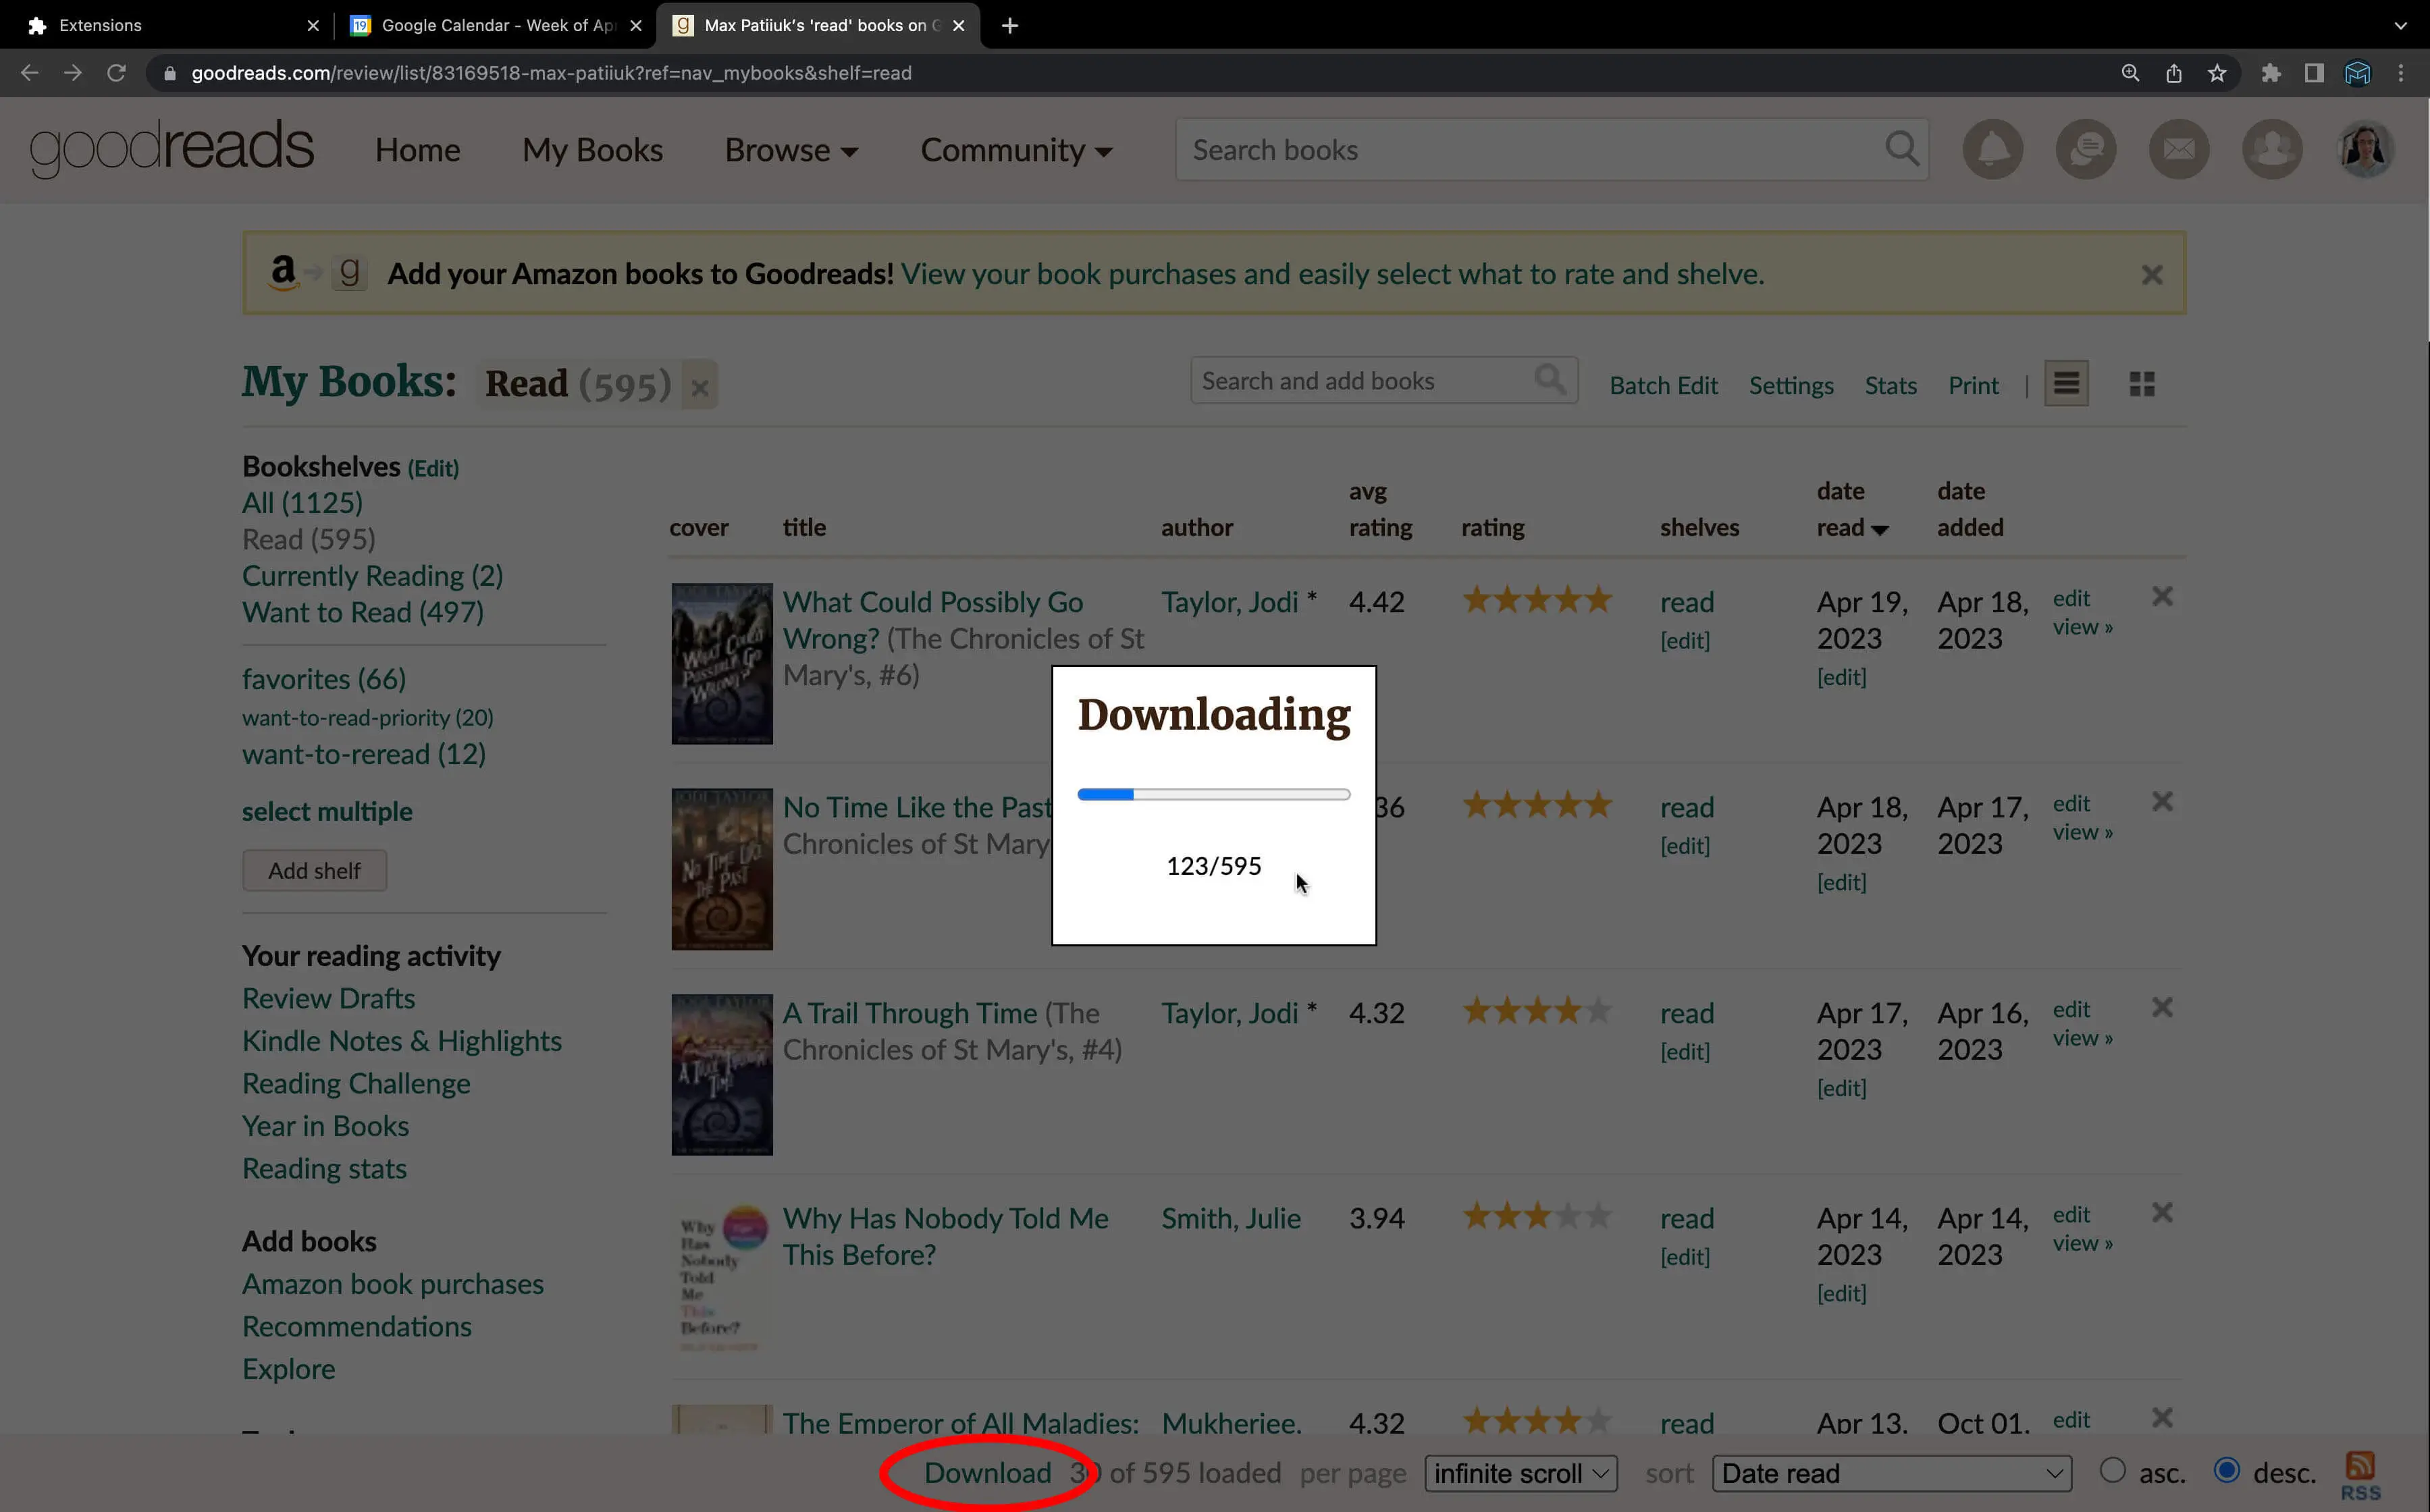
Task: Click the shelf search magnifier icon
Action: 1550,380
